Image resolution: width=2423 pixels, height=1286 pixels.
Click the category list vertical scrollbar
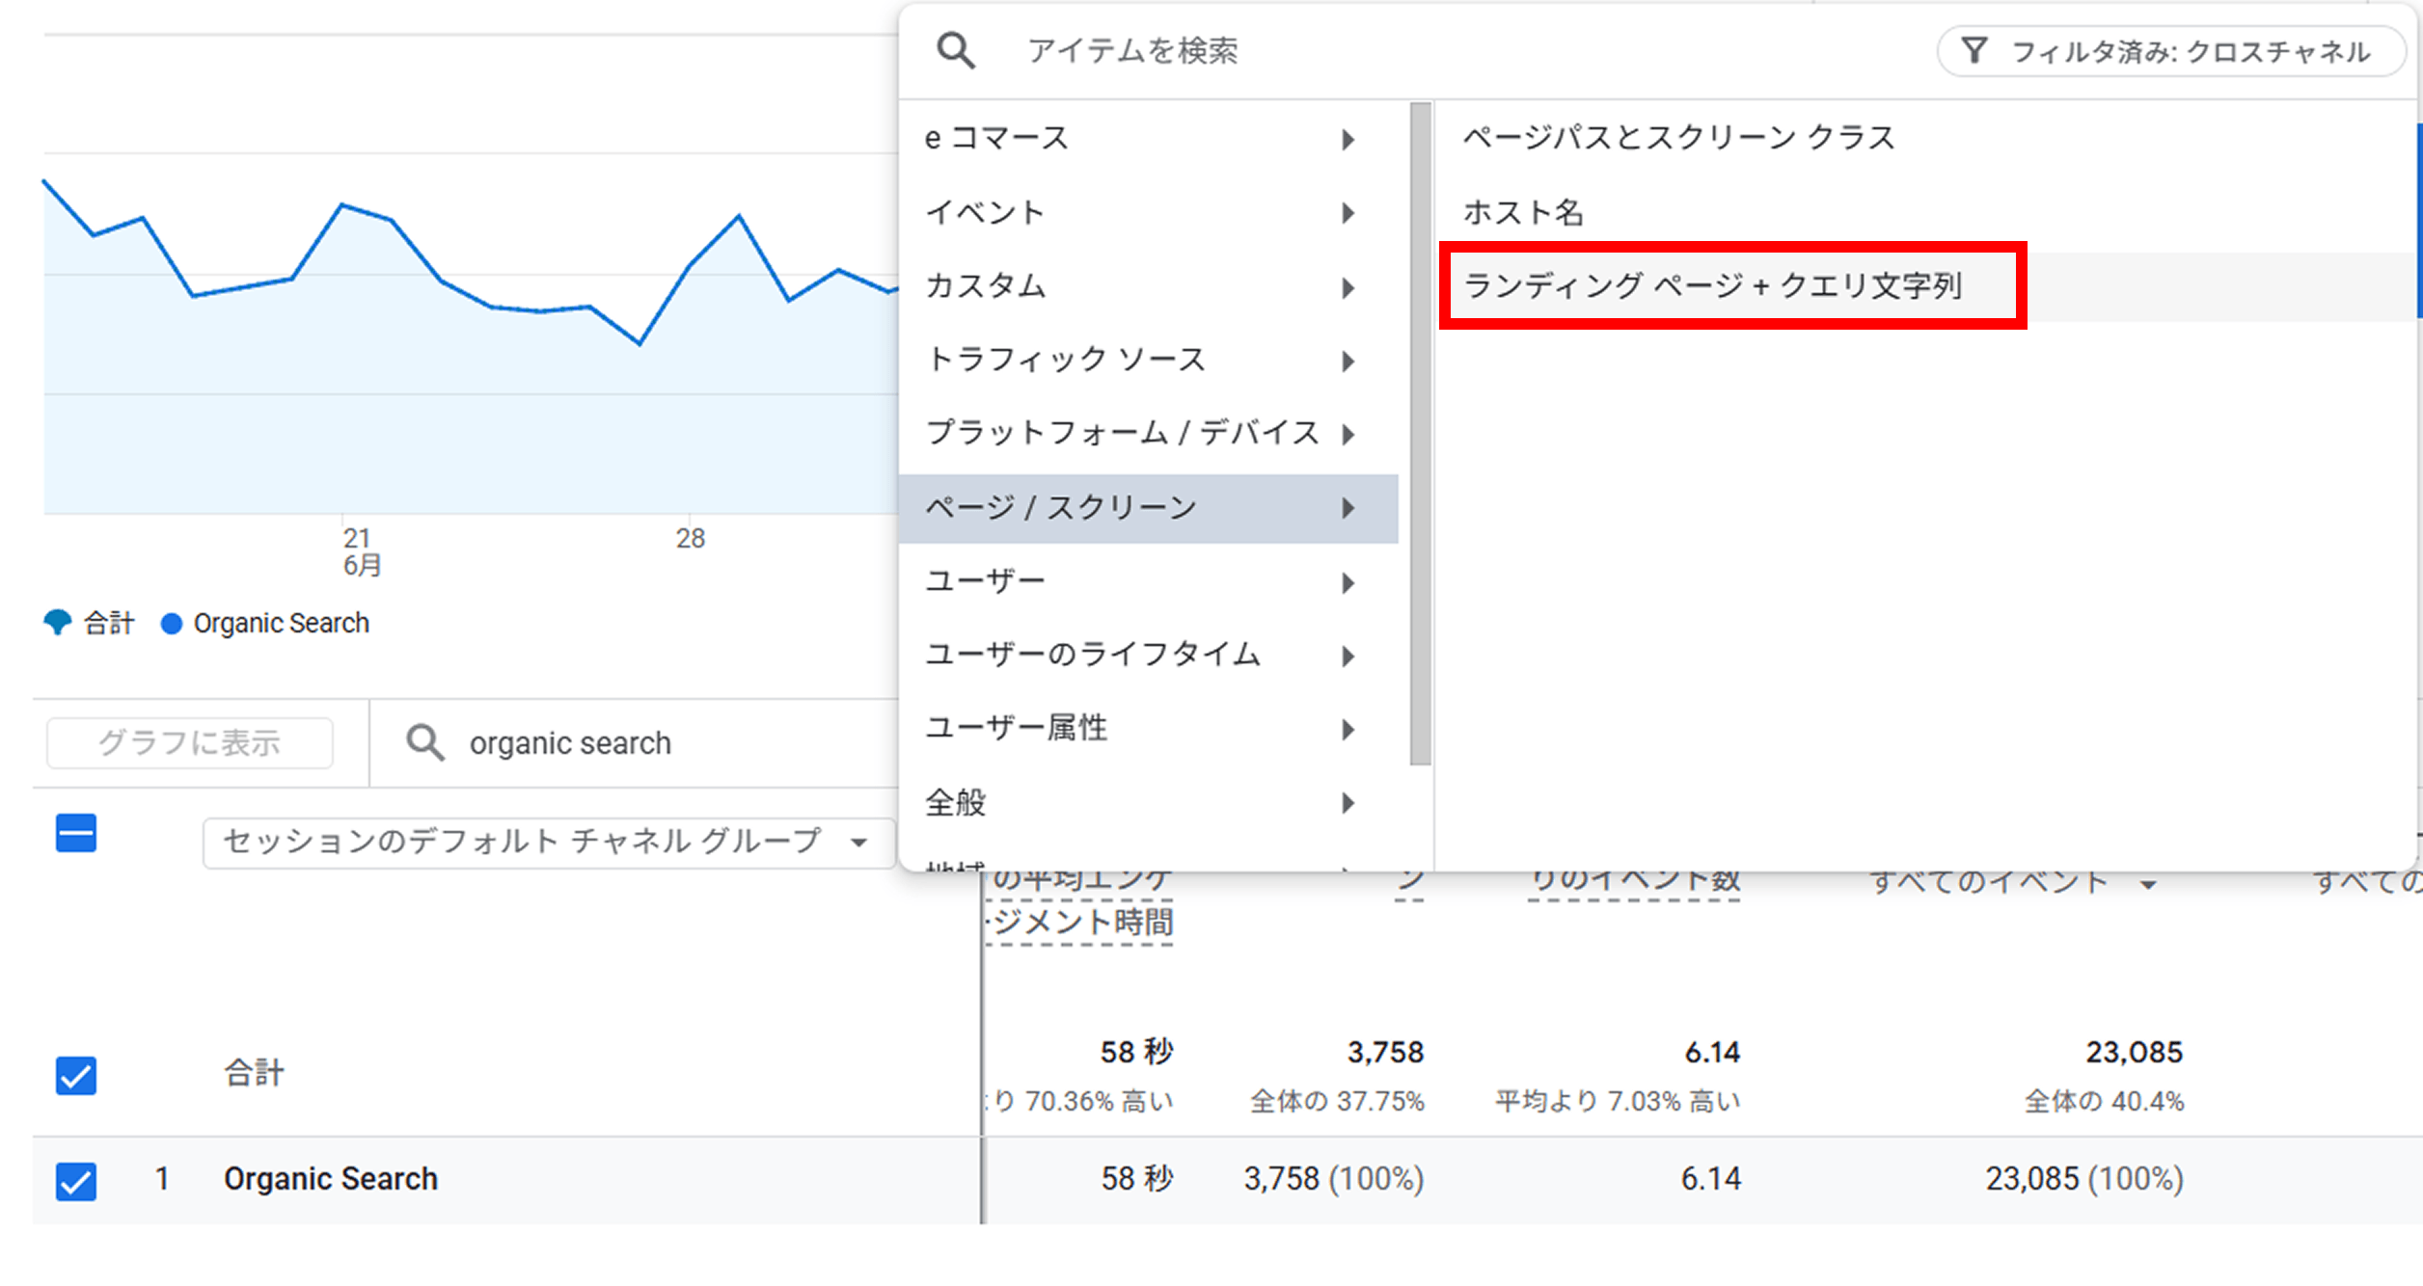(x=1420, y=434)
